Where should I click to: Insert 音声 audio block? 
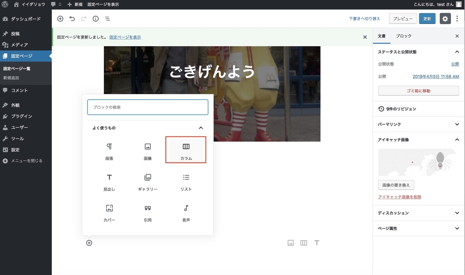click(x=186, y=213)
